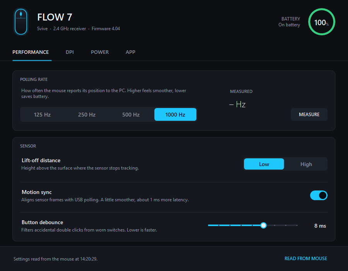Go to the App tab
The height and width of the screenshot is (271, 348).
tap(131, 52)
